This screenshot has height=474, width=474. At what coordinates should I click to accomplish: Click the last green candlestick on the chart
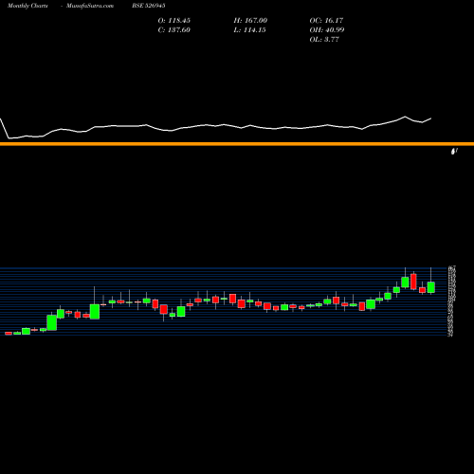coord(431,287)
